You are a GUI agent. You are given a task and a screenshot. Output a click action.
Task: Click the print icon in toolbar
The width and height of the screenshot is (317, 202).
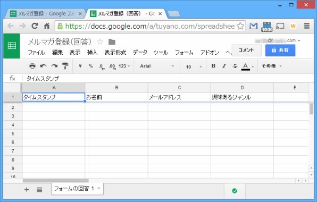click(x=32, y=66)
